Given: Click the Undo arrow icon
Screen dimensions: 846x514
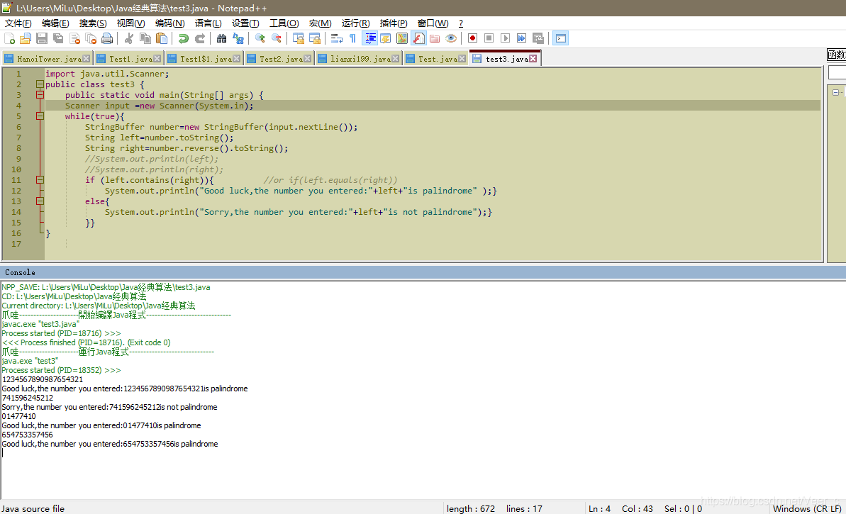Looking at the screenshot, I should coord(184,38).
